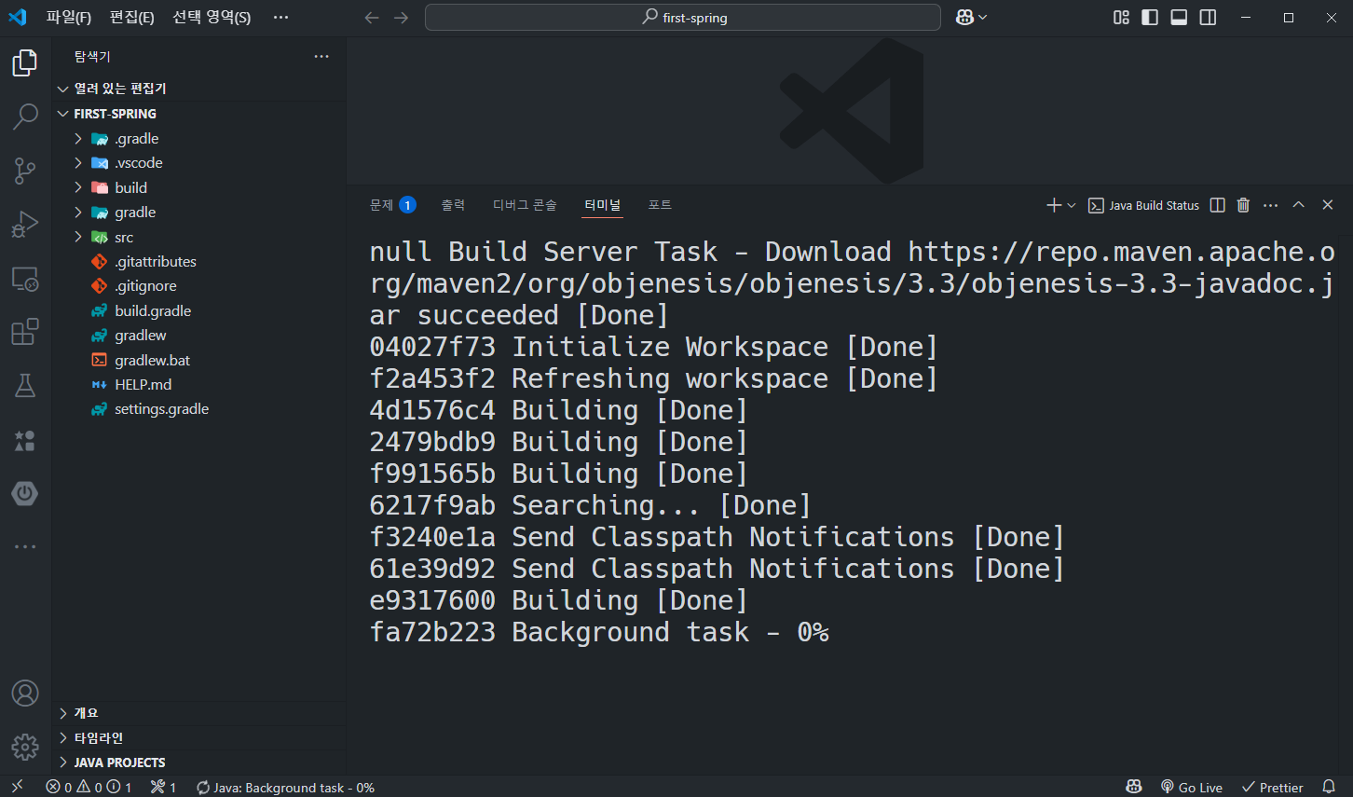This screenshot has height=797, width=1353.
Task: Expand the 타임라인 section
Action: click(198, 738)
